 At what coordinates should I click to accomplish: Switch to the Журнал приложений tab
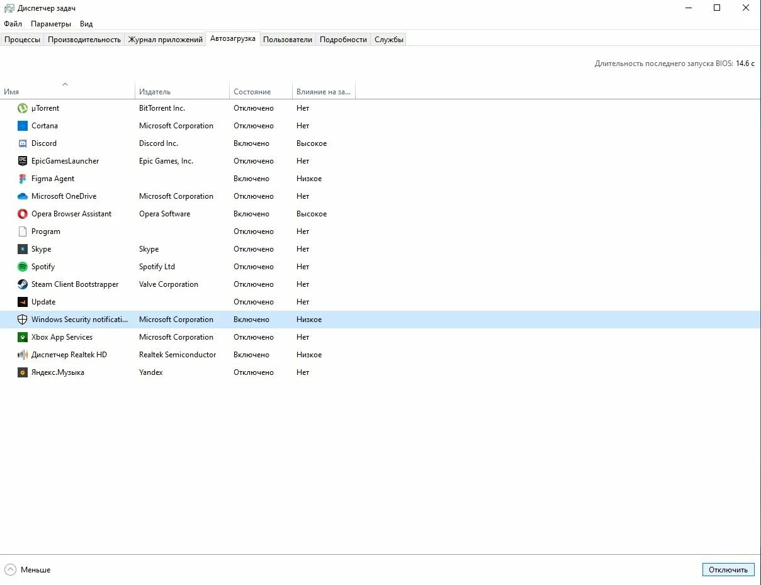(166, 40)
